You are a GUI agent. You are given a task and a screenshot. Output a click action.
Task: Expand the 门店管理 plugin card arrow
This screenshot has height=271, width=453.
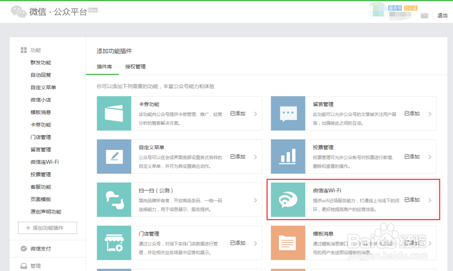tap(255, 243)
